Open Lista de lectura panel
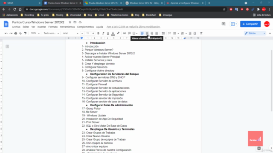 [x=261, y=15]
